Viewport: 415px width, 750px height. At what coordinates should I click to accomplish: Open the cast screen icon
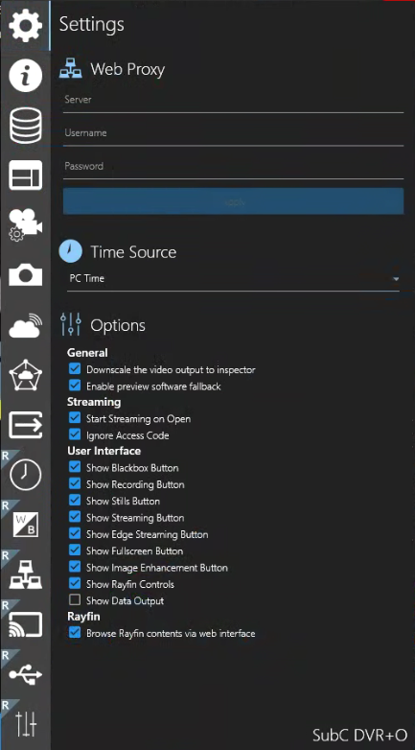[25, 624]
